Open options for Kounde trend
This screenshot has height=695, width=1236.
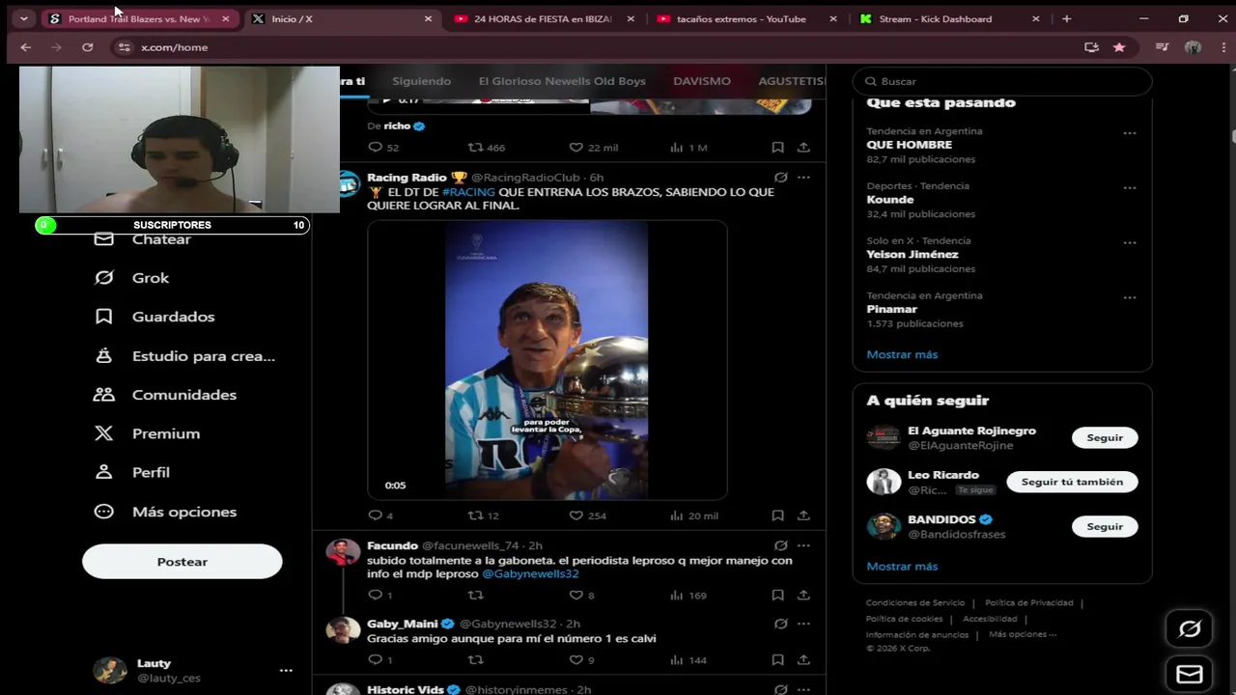coord(1130,188)
